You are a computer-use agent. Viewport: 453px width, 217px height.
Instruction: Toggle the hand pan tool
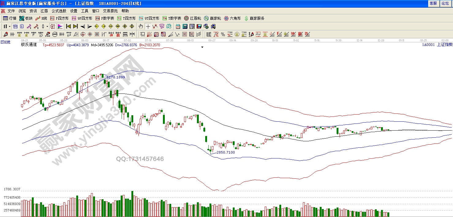click(x=141, y=26)
